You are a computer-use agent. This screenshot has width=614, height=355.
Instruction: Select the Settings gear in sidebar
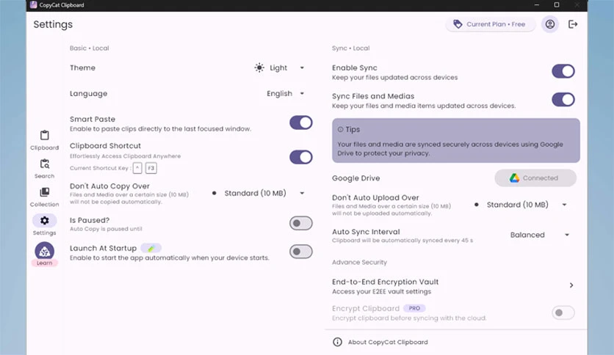click(45, 221)
